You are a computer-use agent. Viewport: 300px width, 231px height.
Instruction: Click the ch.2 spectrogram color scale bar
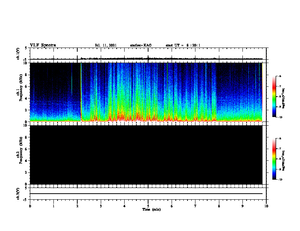point(274,159)
